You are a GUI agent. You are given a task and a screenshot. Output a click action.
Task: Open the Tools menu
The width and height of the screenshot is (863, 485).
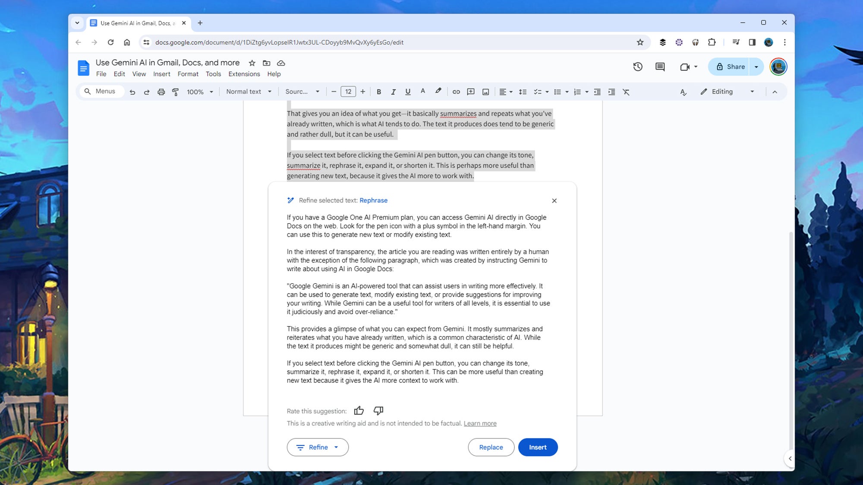213,74
